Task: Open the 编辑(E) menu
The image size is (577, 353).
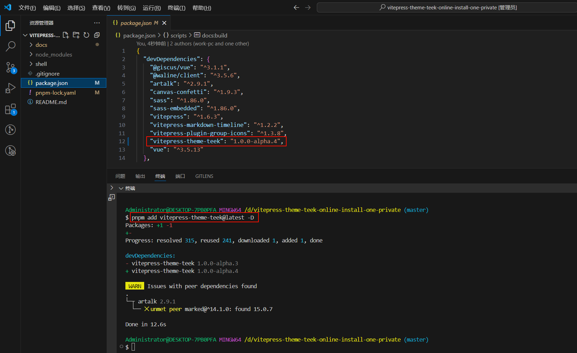Action: [52, 8]
